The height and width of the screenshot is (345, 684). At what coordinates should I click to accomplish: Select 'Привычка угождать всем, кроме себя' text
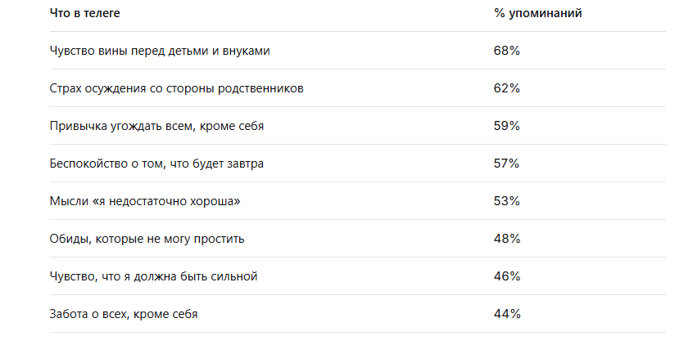pyautogui.click(x=156, y=126)
